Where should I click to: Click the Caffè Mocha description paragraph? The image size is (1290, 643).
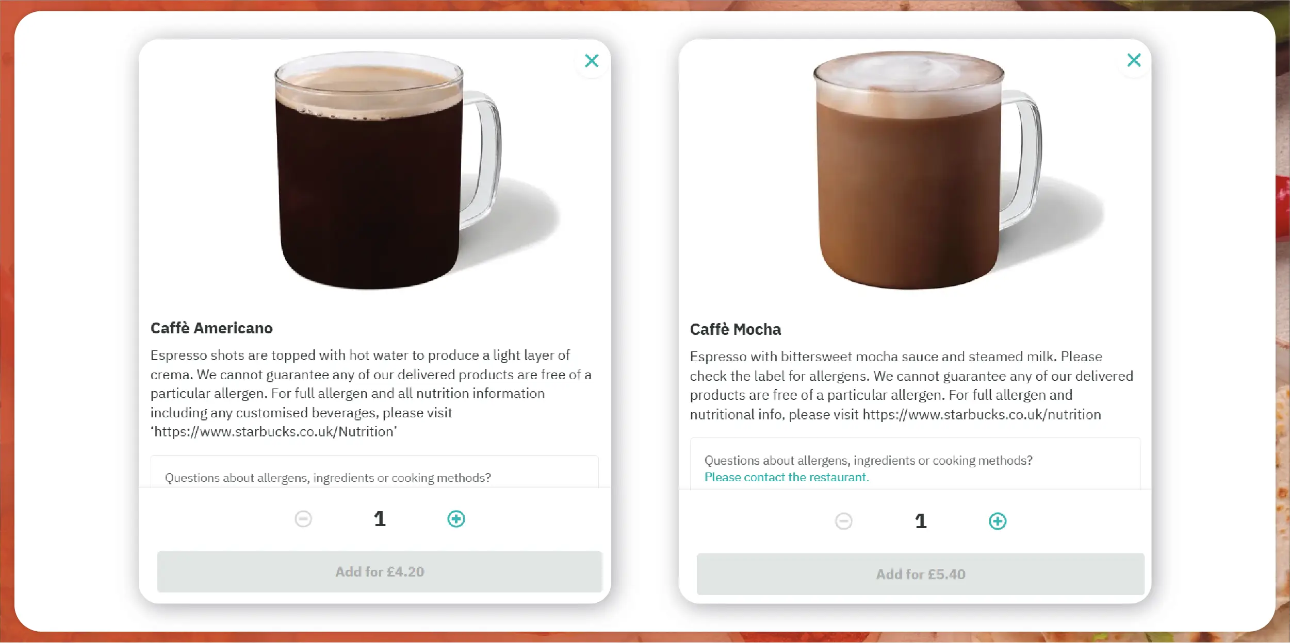coord(911,385)
